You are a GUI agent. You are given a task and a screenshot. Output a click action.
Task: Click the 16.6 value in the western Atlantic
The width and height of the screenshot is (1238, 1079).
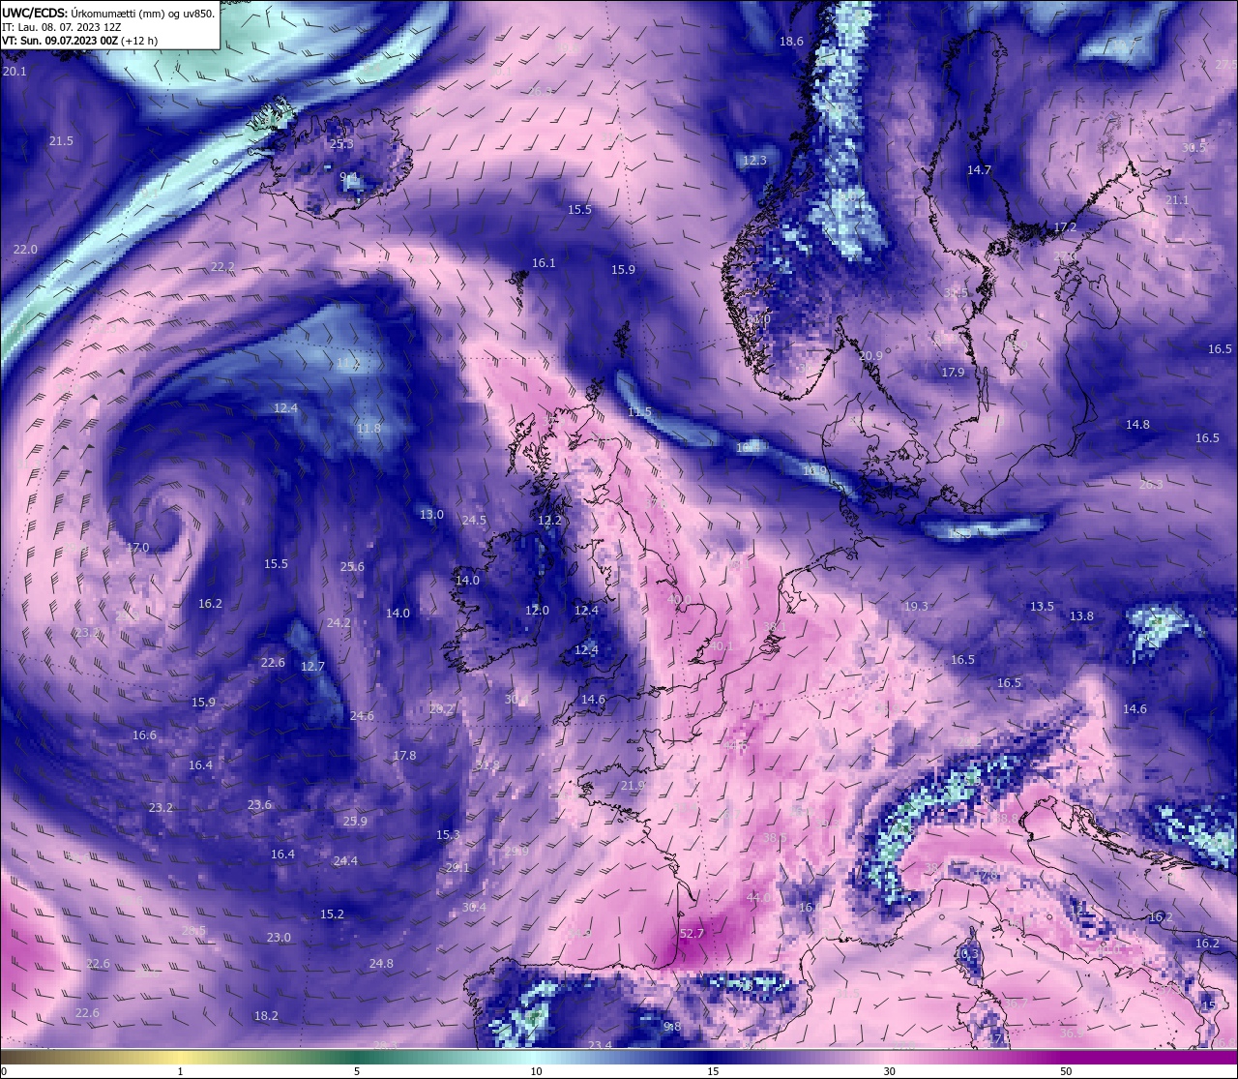[144, 735]
